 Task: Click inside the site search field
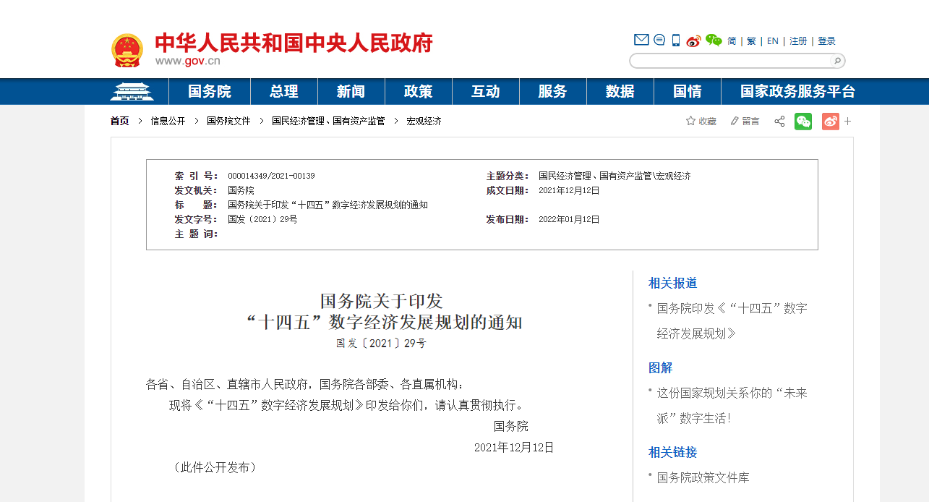[x=730, y=61]
